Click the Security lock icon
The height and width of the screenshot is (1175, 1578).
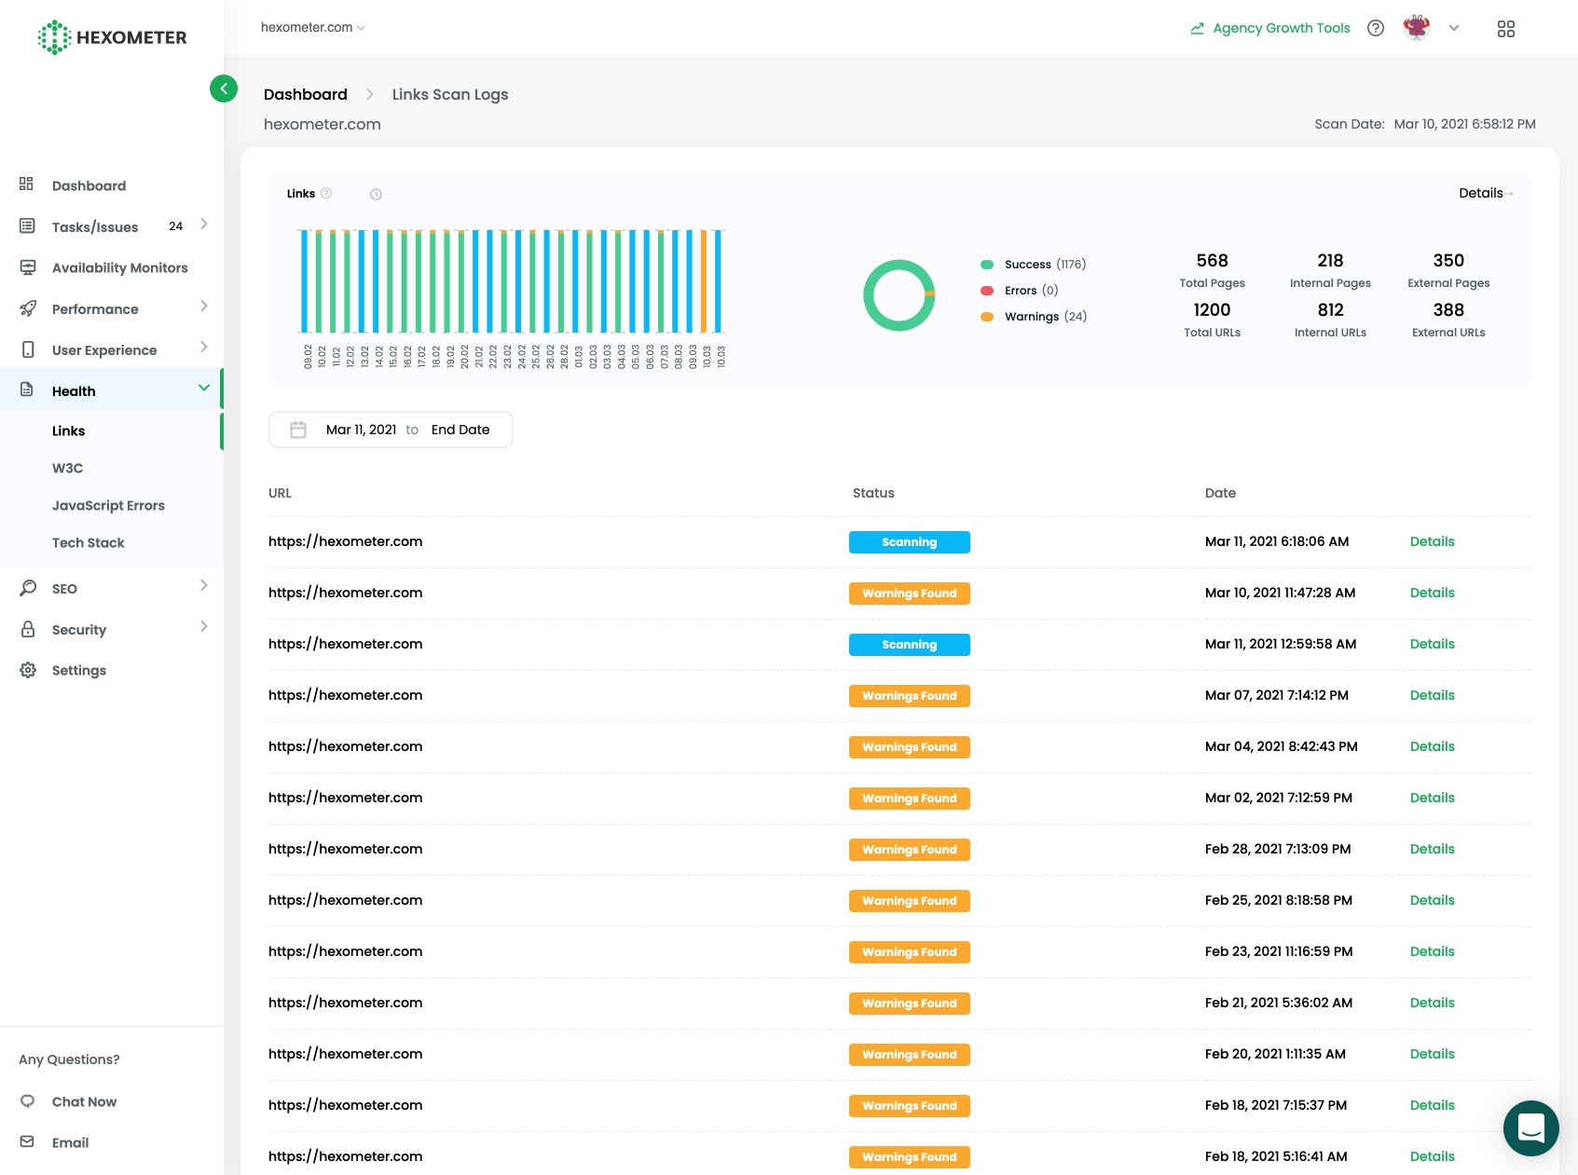pyautogui.click(x=28, y=629)
